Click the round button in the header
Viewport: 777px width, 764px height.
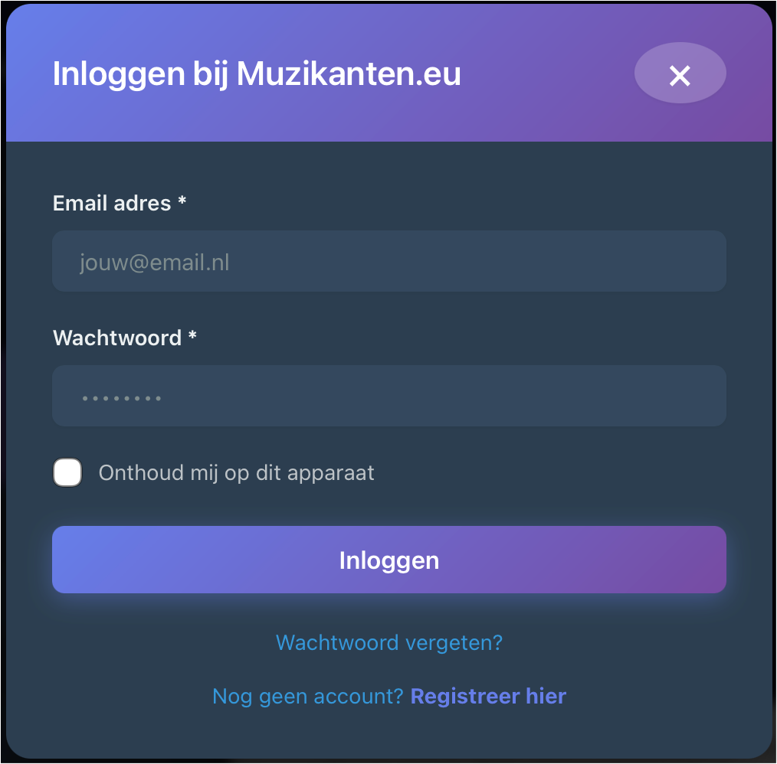(x=680, y=74)
